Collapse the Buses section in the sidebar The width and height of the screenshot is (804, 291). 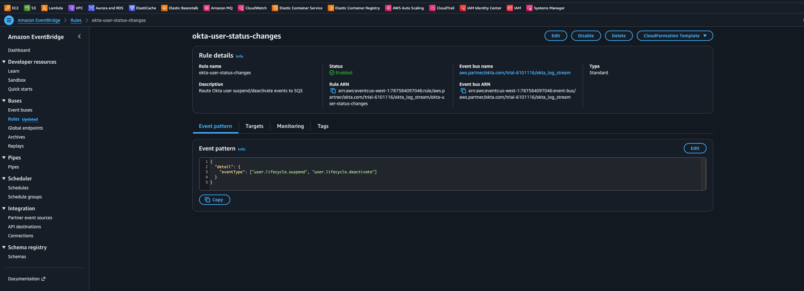(4, 101)
